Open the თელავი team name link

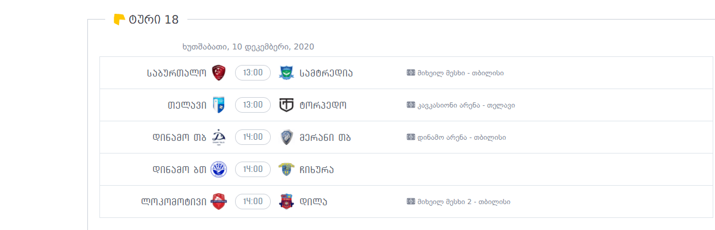[187, 105]
